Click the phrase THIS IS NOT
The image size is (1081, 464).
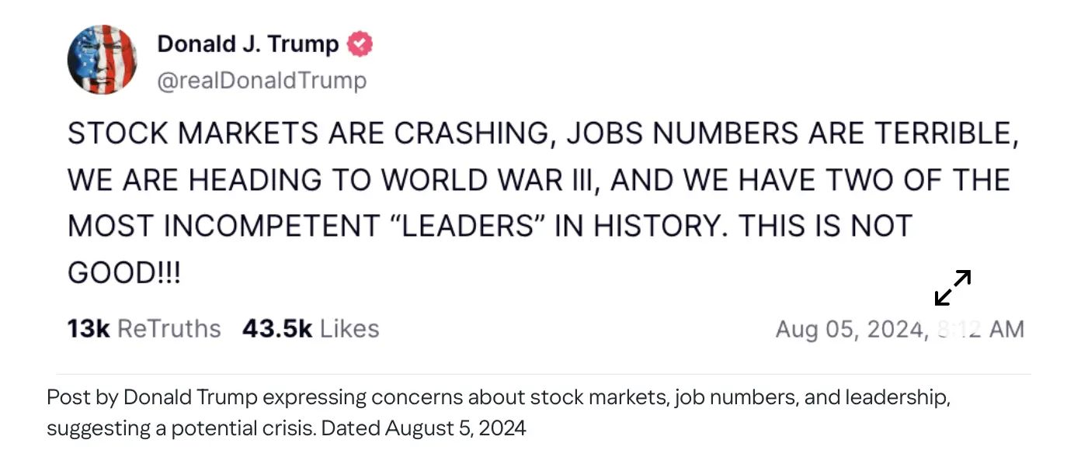(x=823, y=226)
